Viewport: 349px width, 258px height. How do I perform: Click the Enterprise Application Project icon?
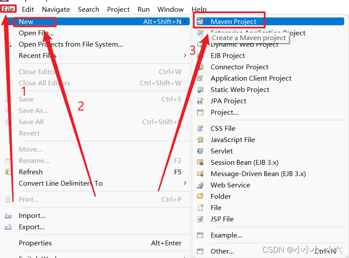click(x=200, y=33)
